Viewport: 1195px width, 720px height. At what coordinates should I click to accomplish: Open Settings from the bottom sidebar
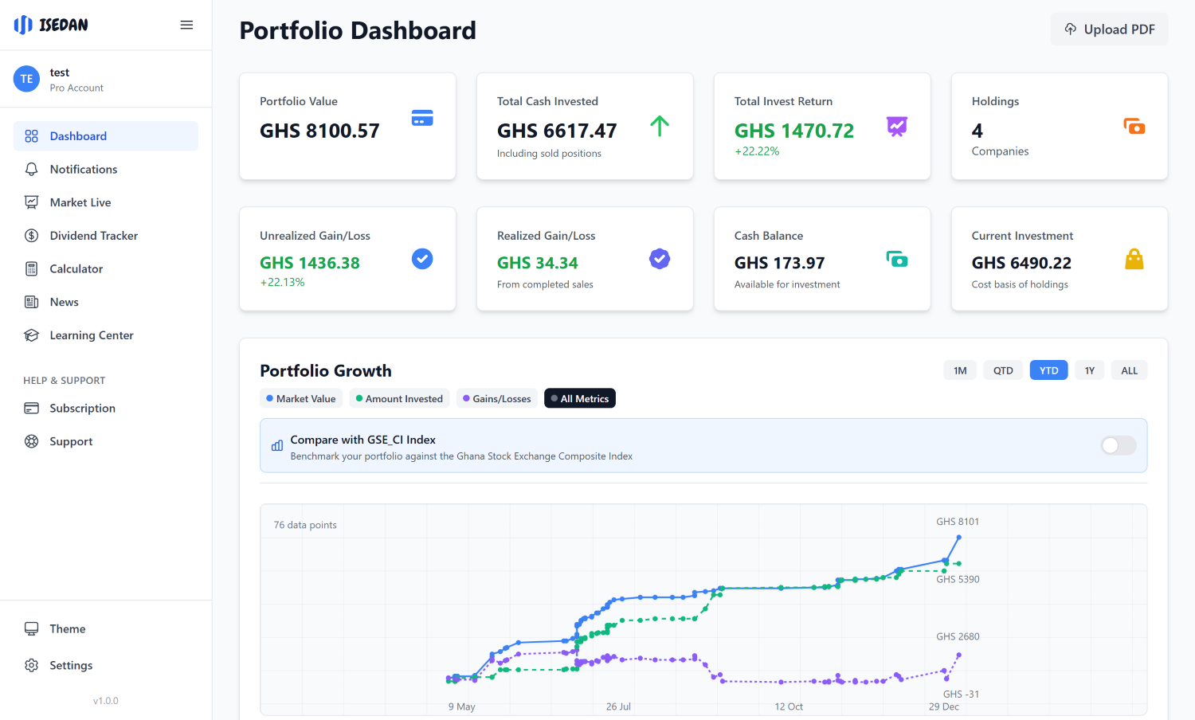pos(70,665)
